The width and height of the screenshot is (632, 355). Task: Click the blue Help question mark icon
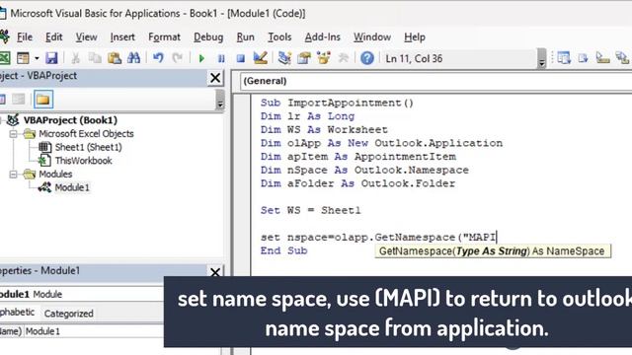click(367, 58)
